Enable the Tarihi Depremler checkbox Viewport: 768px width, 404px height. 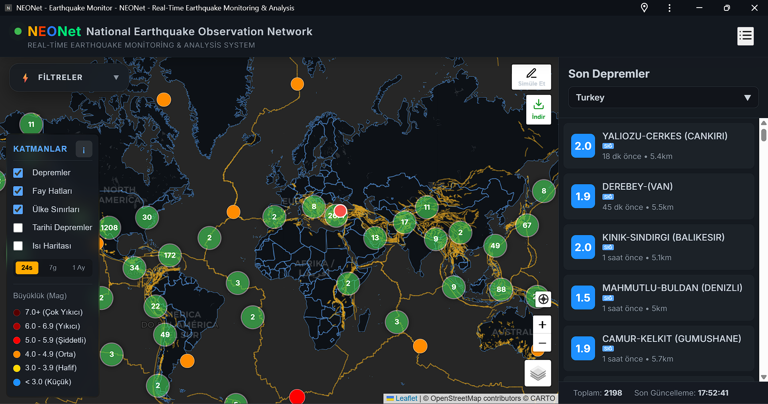(x=18, y=227)
